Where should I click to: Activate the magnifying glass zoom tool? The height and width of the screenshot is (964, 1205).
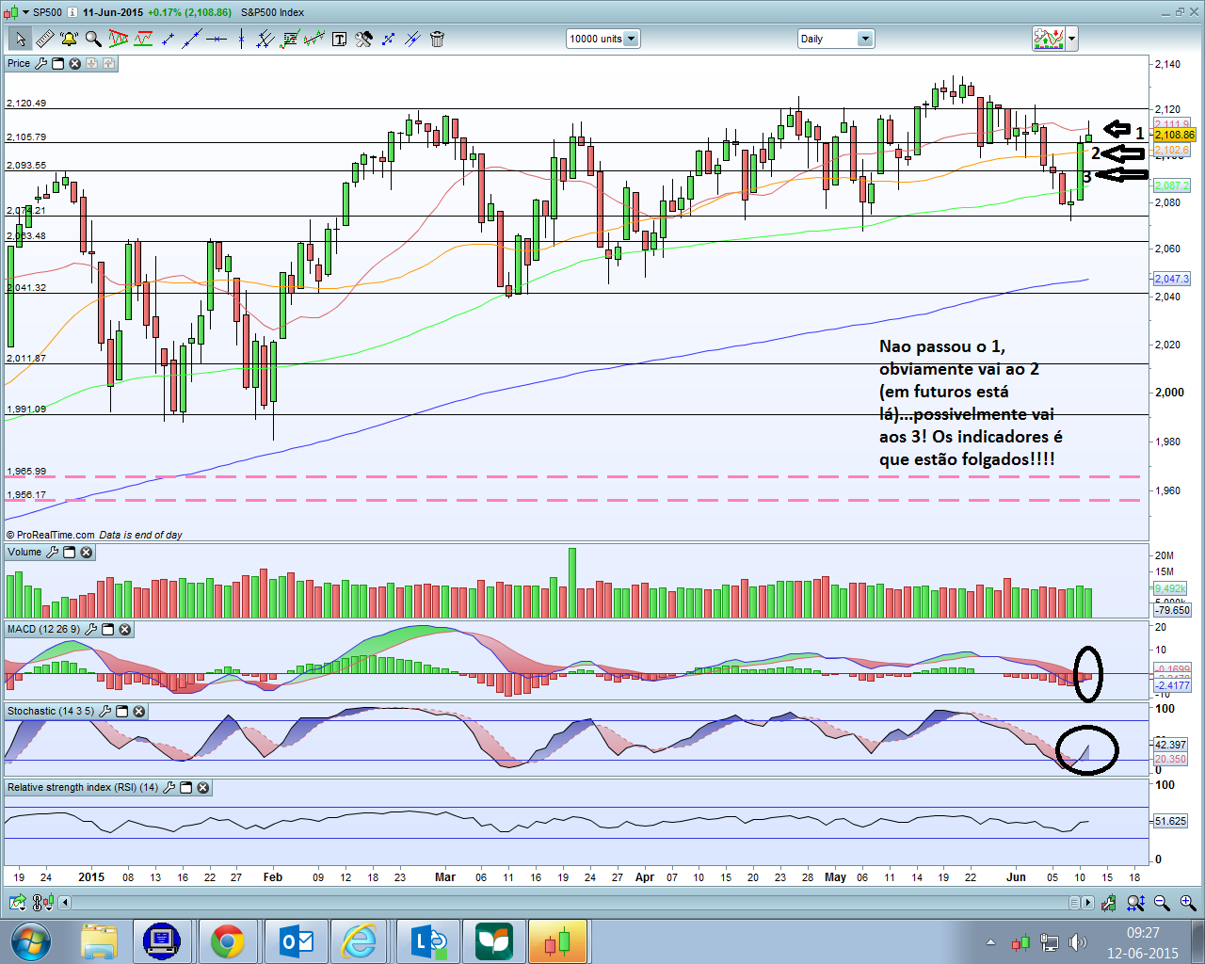point(93,39)
